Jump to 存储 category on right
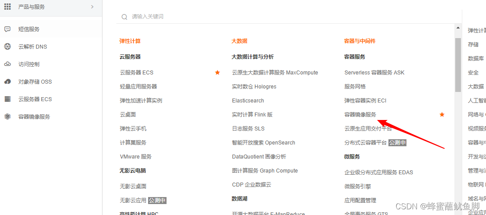The width and height of the screenshot is (486, 215). click(x=473, y=45)
